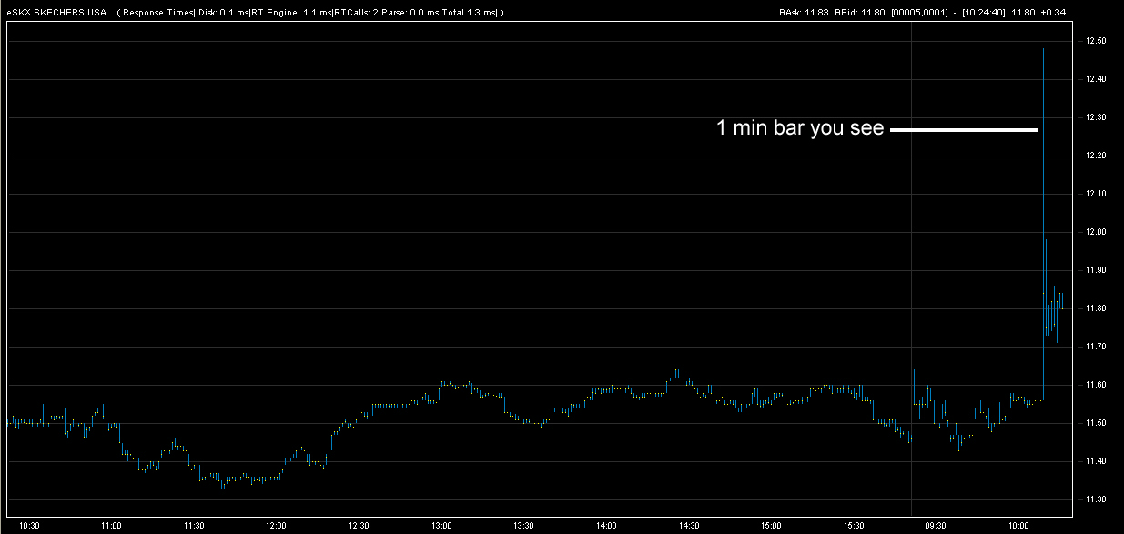The width and height of the screenshot is (1124, 534).
Task: Click the 10:30 time axis label
Action: (x=29, y=526)
